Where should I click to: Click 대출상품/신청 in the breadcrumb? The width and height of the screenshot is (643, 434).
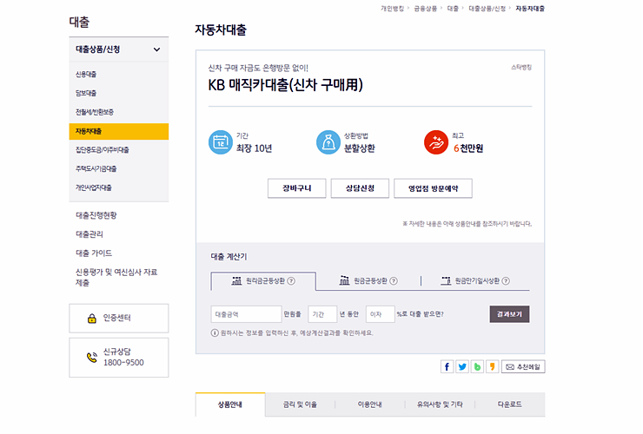pyautogui.click(x=487, y=9)
